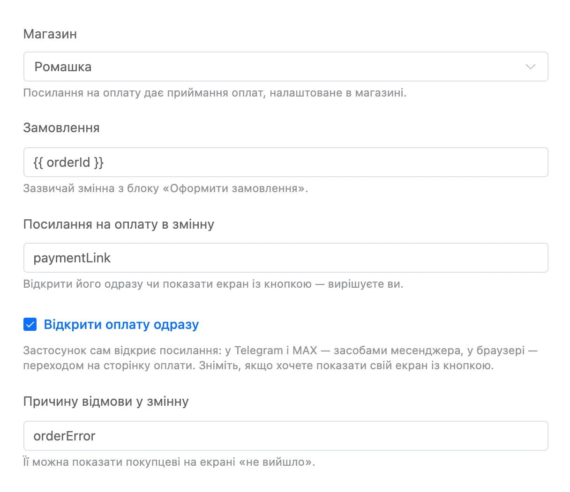
Task: Open the Магазин dropdown showing Ромашка
Action: point(285,67)
